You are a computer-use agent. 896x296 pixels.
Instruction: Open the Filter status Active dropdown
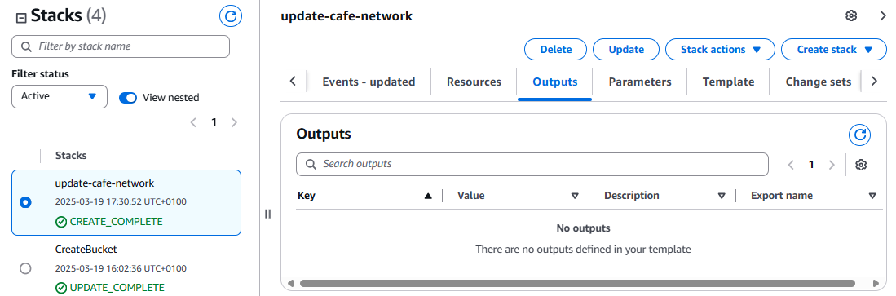tap(60, 96)
